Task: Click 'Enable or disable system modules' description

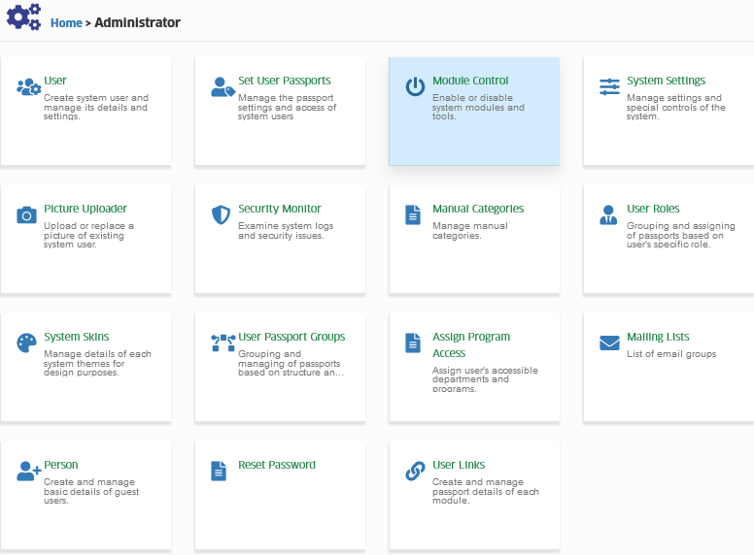Action: (478, 107)
